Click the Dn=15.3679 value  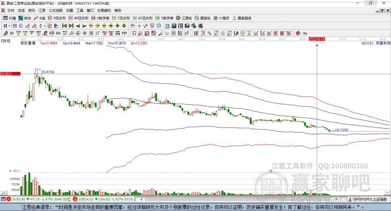(117, 43)
